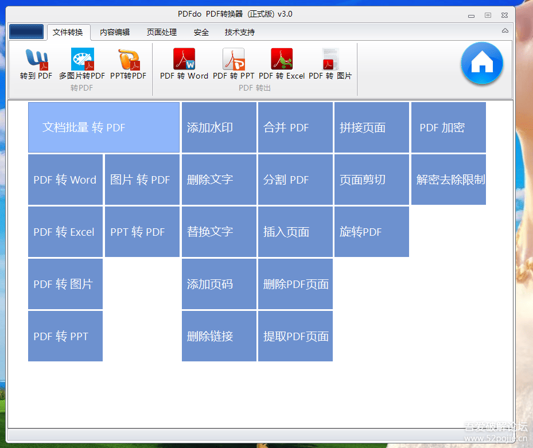Choose the 提取PDF页面 tile
Viewport: 533px width, 448px height.
click(295, 336)
